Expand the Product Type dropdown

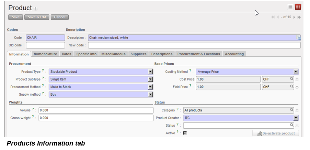tap(150, 72)
